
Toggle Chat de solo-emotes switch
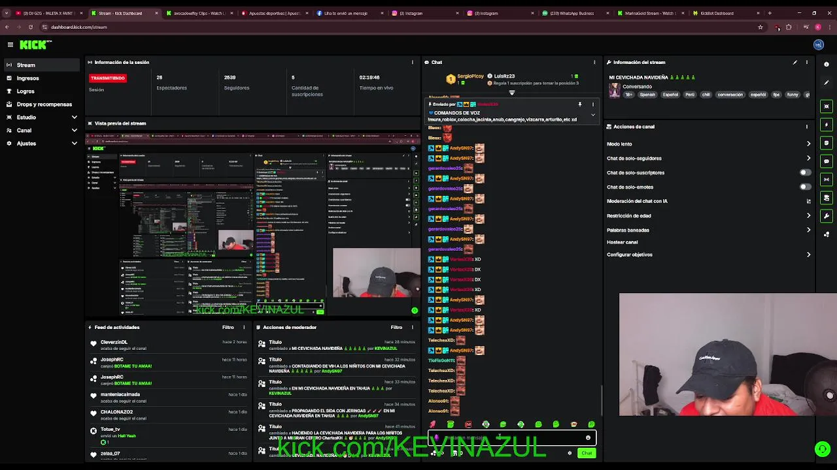tap(806, 187)
